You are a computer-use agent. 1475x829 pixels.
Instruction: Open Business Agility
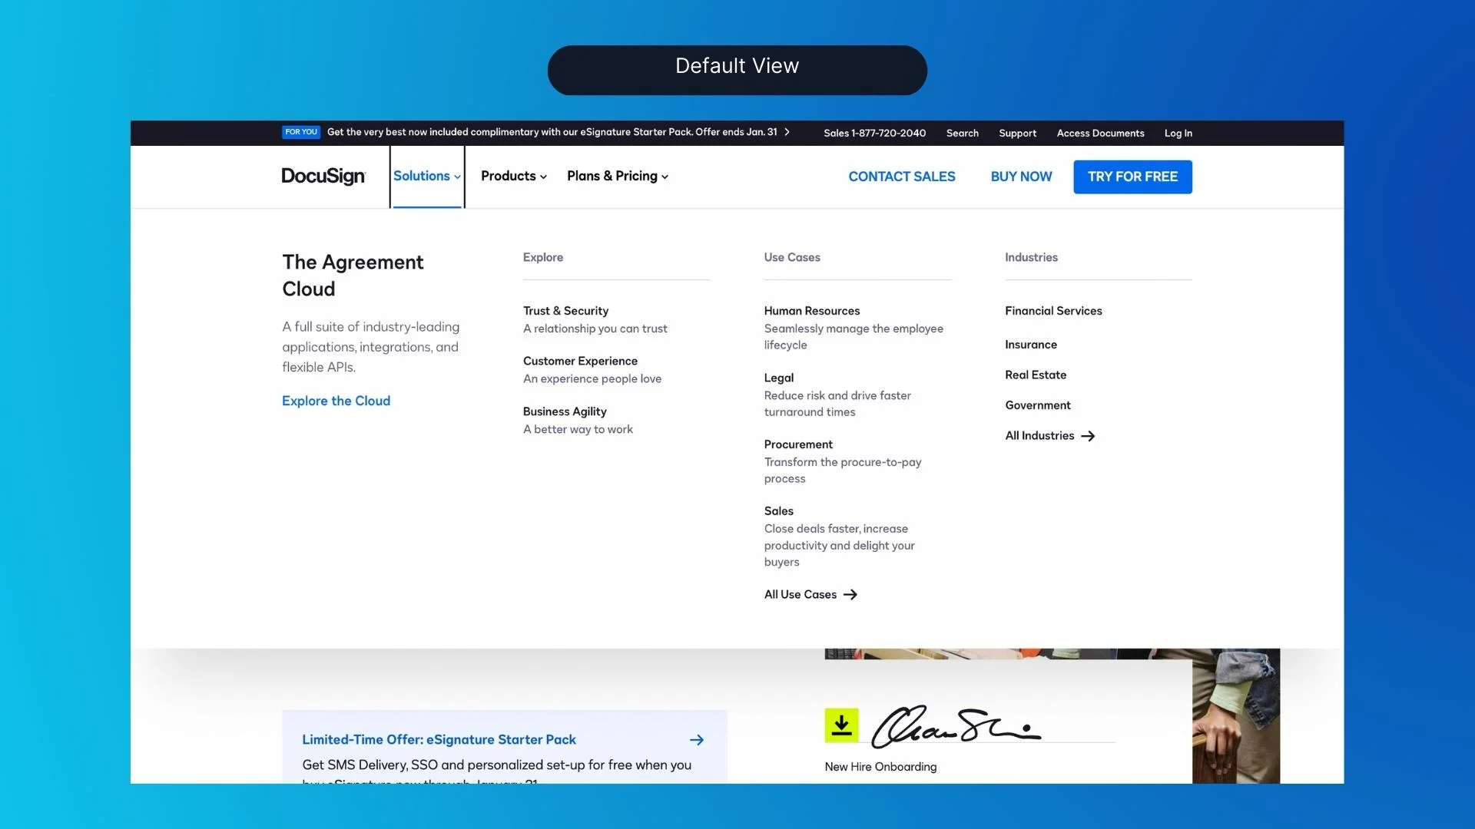coord(565,411)
